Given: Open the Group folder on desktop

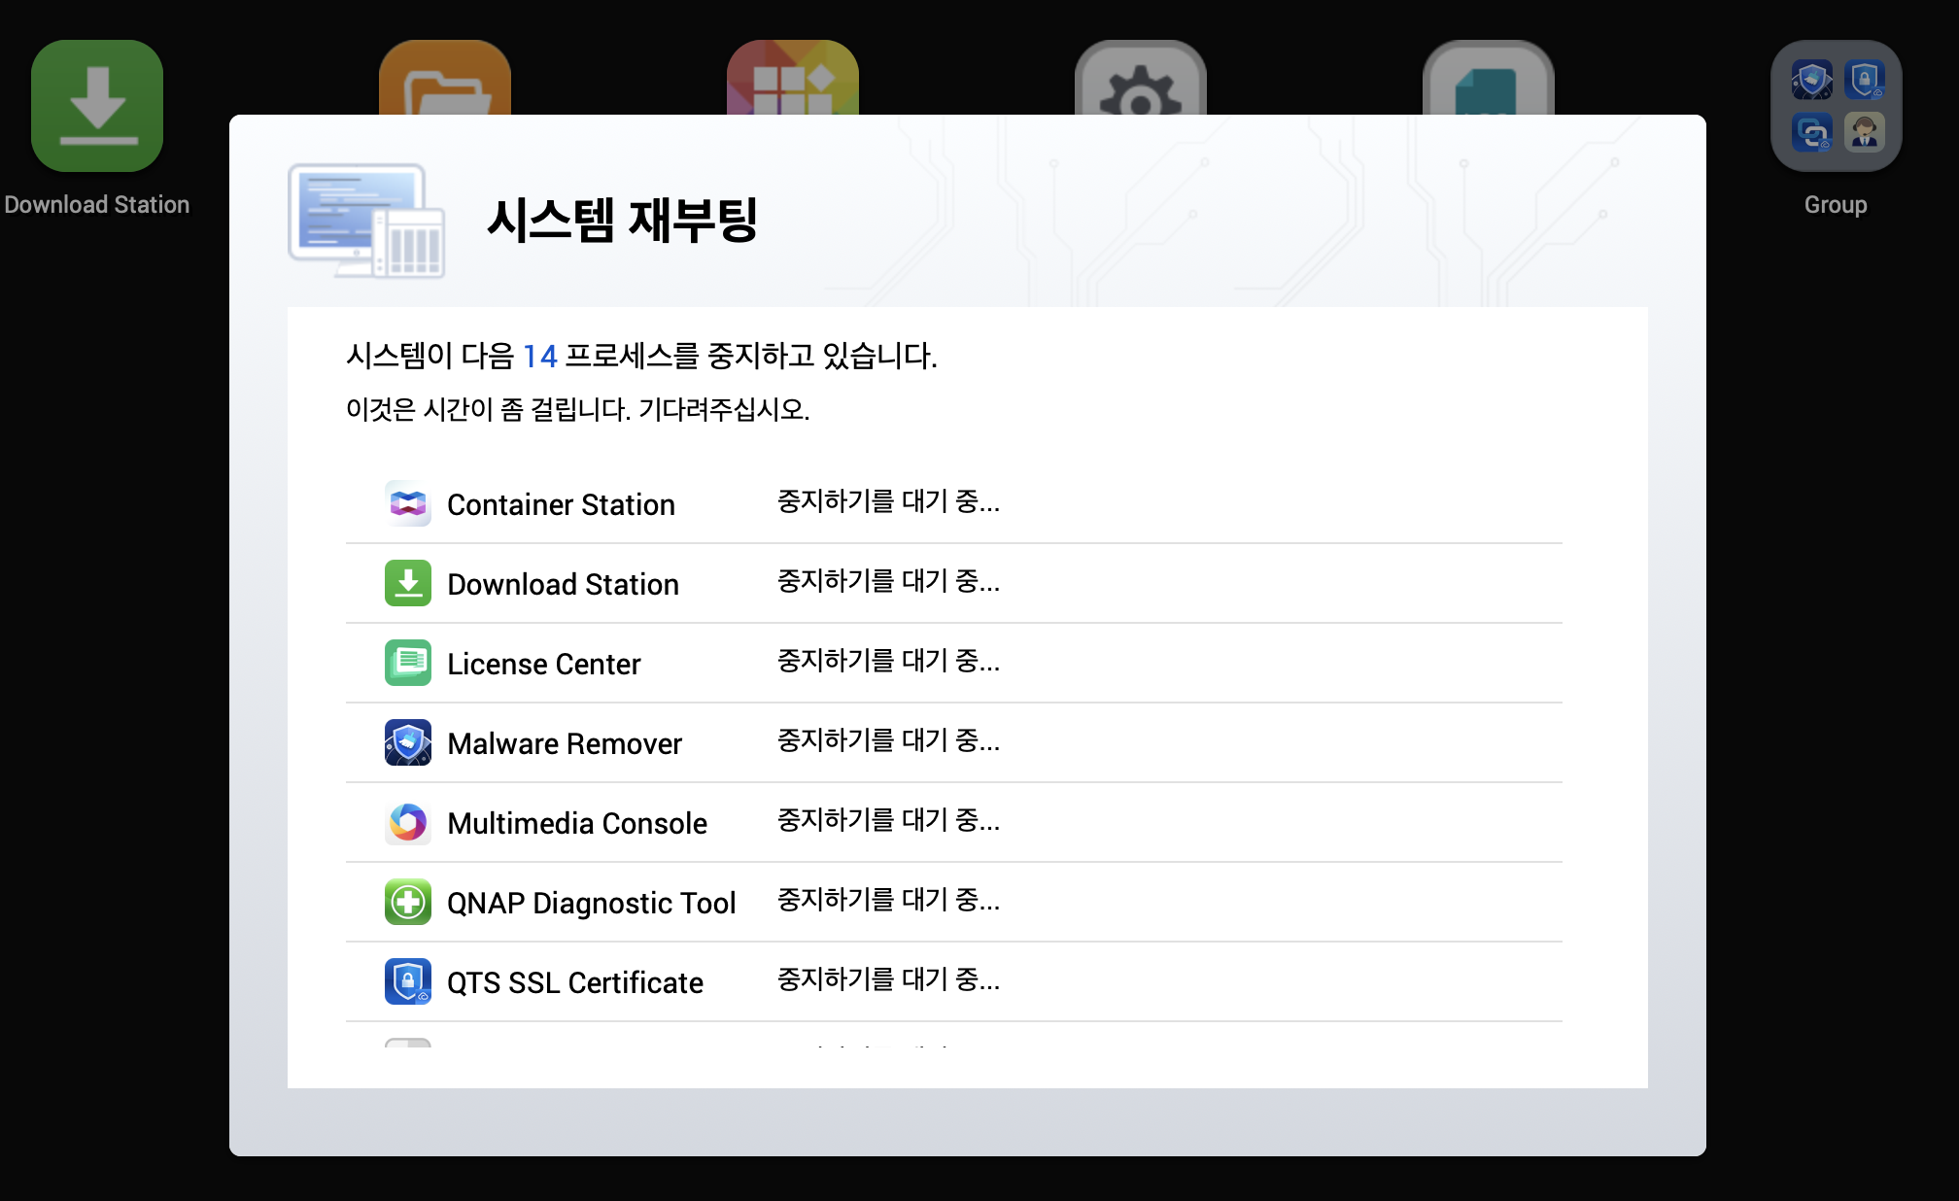Looking at the screenshot, I should pos(1836,106).
